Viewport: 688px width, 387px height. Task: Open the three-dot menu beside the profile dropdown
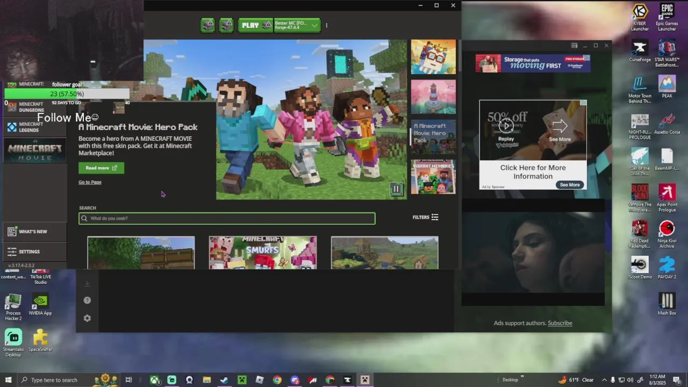pyautogui.click(x=326, y=25)
